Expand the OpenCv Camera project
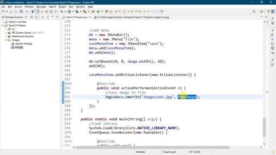Image resolution: width=276 pixels, height=155 pixels. pyautogui.click(x=3, y=22)
